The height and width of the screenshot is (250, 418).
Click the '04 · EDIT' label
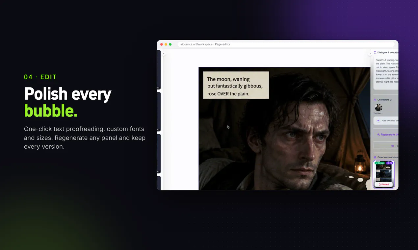40,77
